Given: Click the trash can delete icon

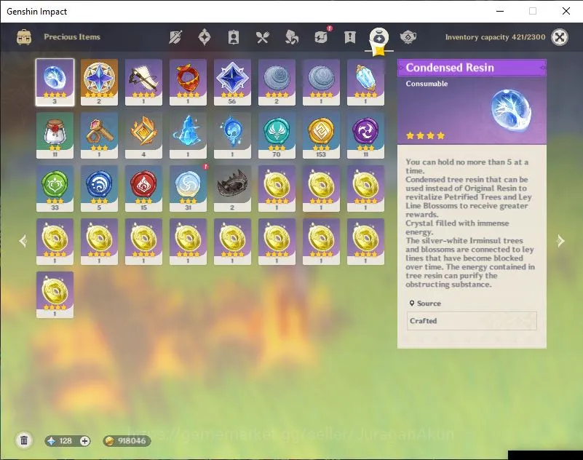Looking at the screenshot, I should coord(24,440).
